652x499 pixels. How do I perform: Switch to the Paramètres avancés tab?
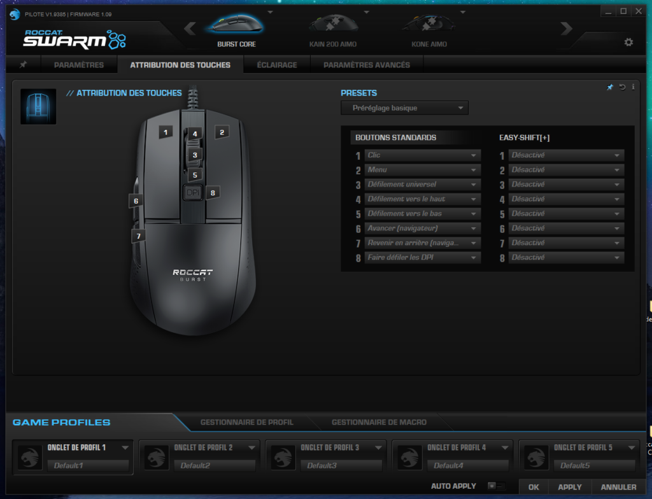[x=367, y=65]
